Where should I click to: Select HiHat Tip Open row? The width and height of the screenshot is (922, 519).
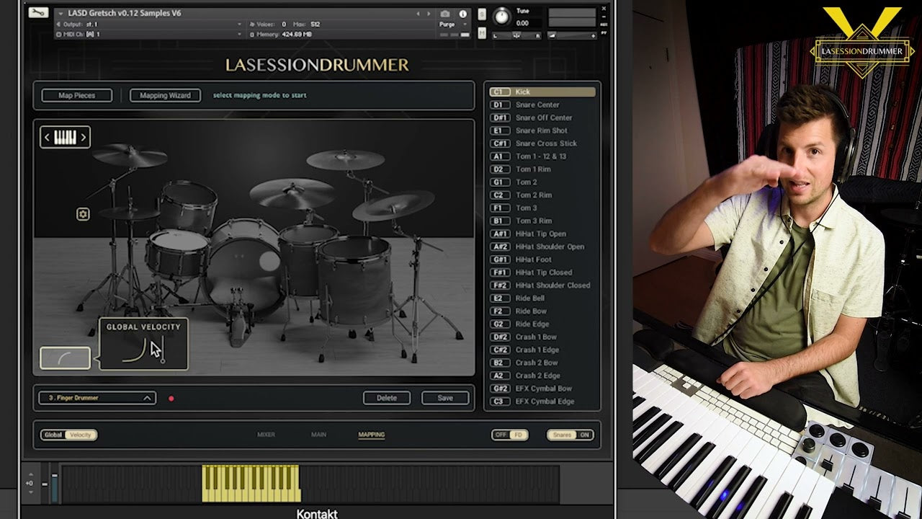point(542,234)
